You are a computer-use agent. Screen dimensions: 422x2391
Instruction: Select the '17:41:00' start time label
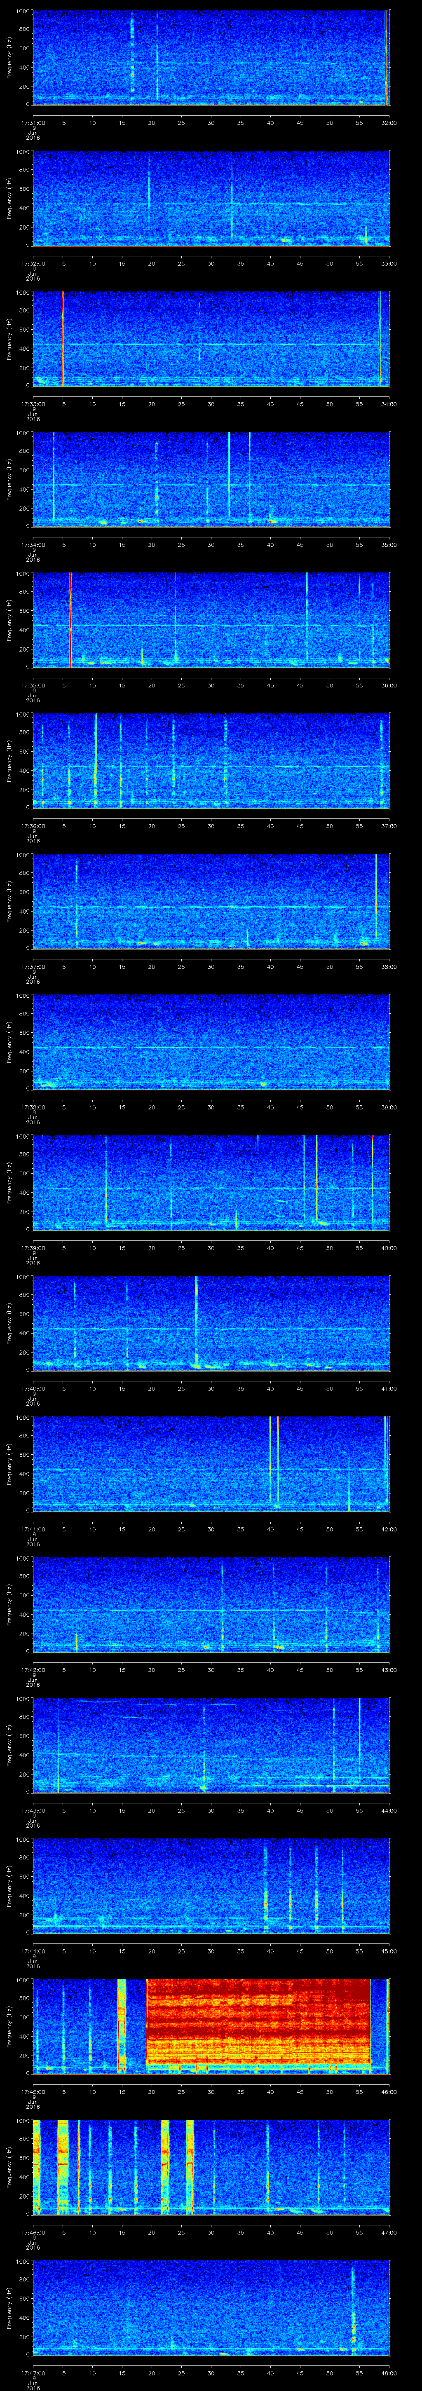(x=33, y=1529)
